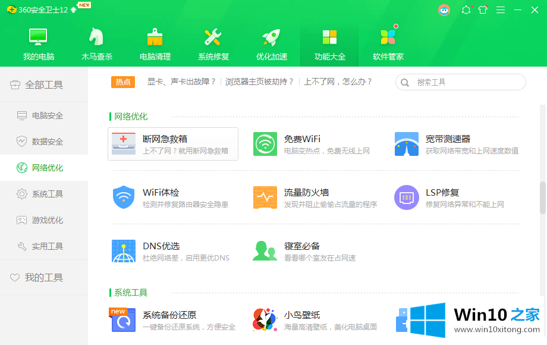Screen dimensions: 547x345
Task: Open 电脑清理 broom icon
Action: [155, 37]
